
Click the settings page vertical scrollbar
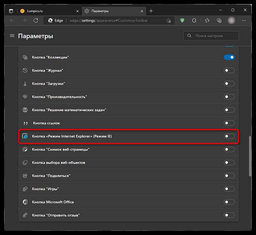[250, 156]
